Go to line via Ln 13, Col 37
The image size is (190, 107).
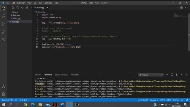click(x=143, y=100)
